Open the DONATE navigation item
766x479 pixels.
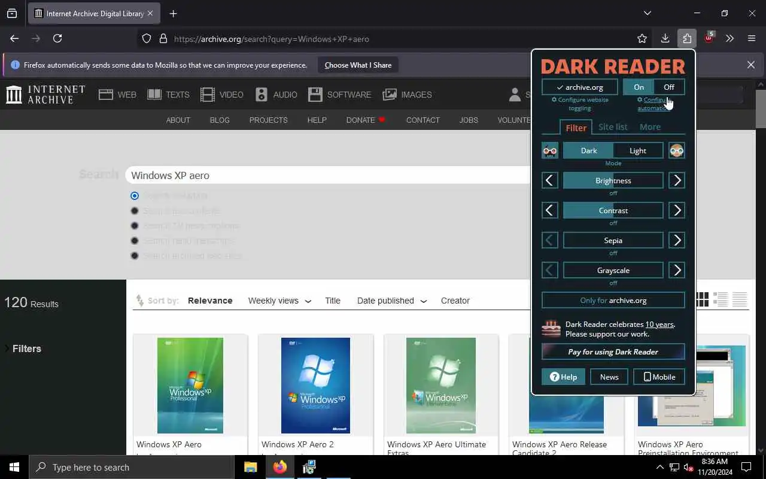tap(366, 120)
